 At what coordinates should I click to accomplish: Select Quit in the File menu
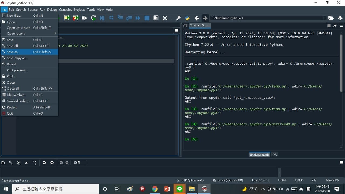coord(29,113)
